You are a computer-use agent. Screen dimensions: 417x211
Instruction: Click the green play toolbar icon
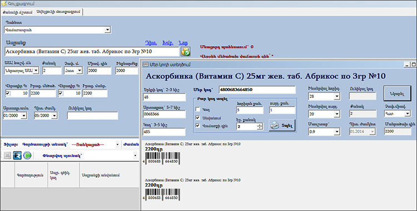pyautogui.click(x=27, y=155)
